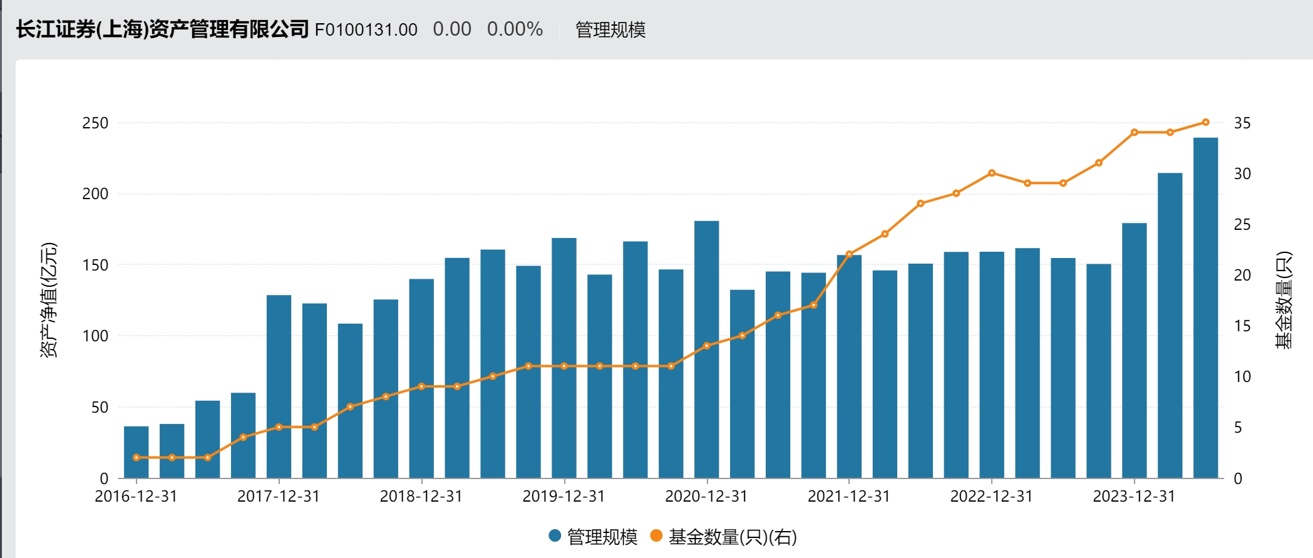Click the company title 长江证券(上海)资产管理有限公司
Screen dimensions: 1313x558
[x=162, y=29]
